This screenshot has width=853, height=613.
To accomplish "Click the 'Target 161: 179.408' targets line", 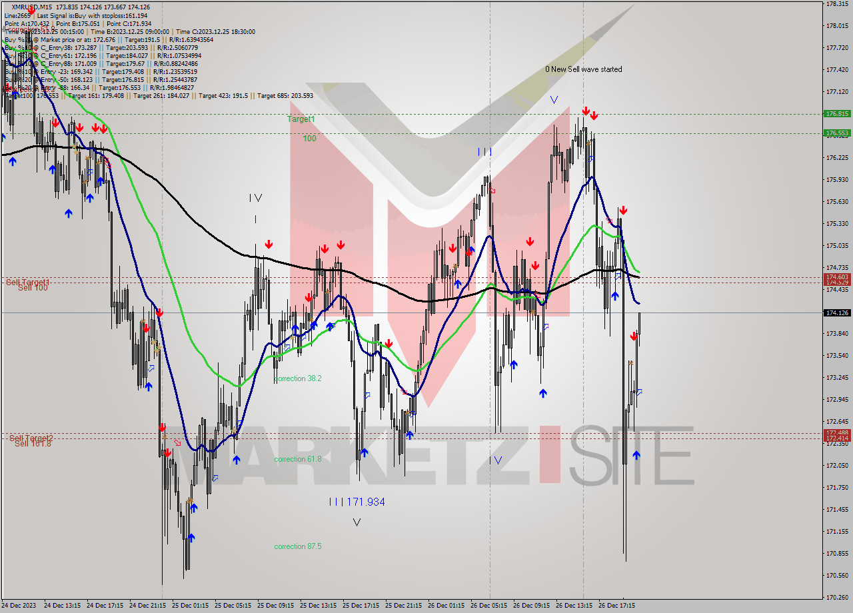I will click(159, 96).
